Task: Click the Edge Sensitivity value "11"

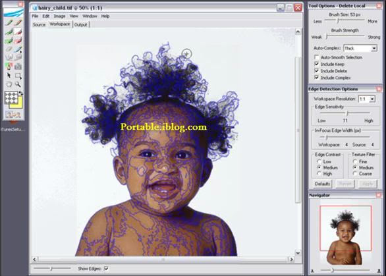Action: click(345, 121)
